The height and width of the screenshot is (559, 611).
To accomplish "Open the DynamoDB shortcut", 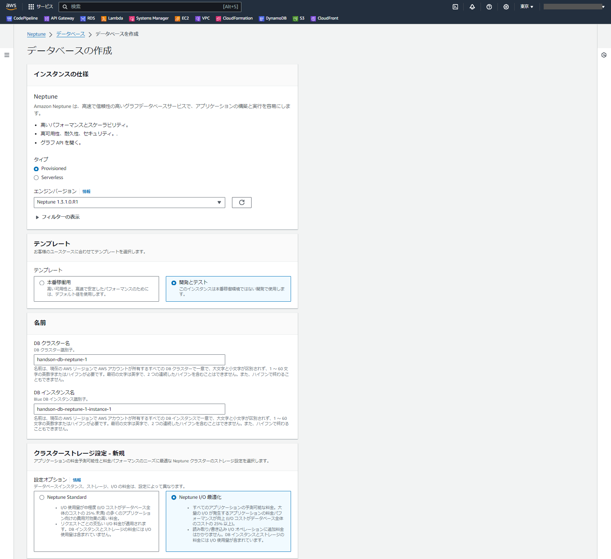I will click(x=273, y=18).
